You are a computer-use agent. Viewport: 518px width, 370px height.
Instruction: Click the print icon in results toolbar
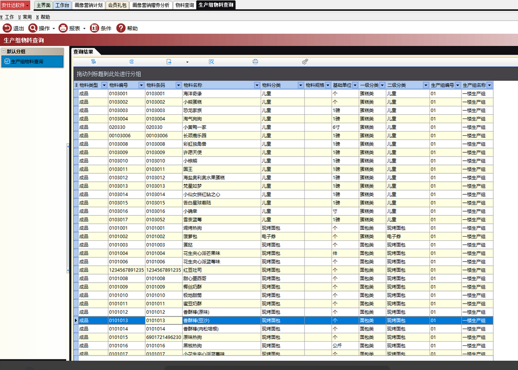(255, 62)
